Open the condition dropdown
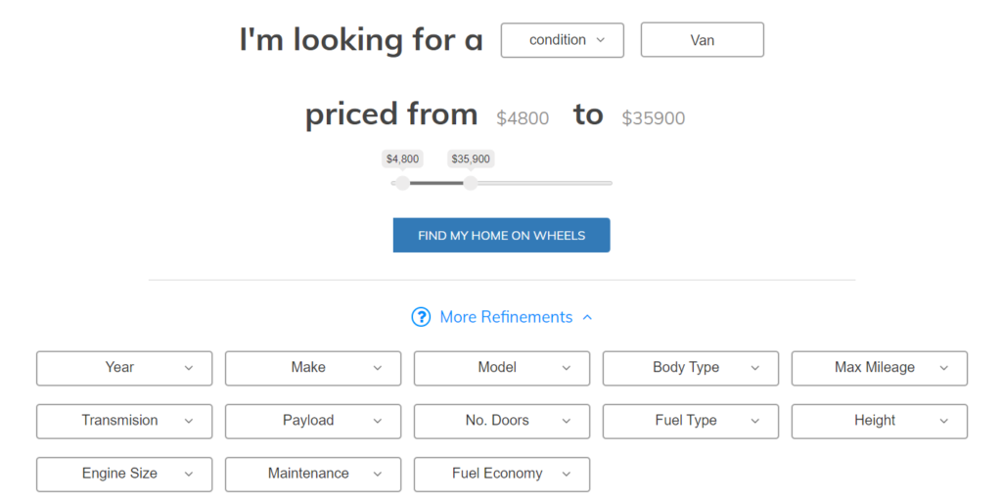The image size is (1002, 500). point(563,40)
